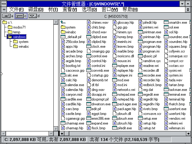Select the file readme.wri
The image size is (192, 144).
click(x=148, y=66)
